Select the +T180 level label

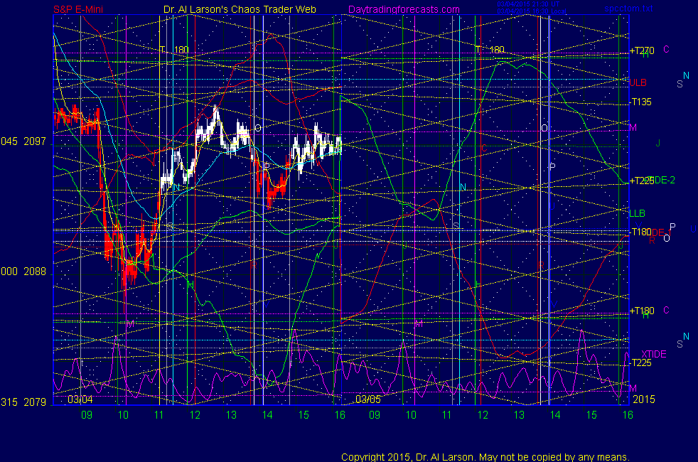(x=642, y=311)
